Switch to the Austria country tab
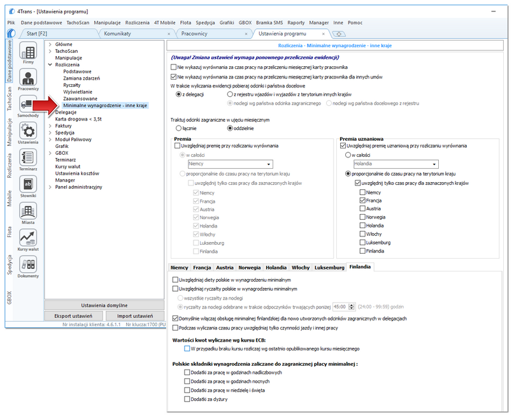This screenshot has width=514, height=418. (225, 268)
